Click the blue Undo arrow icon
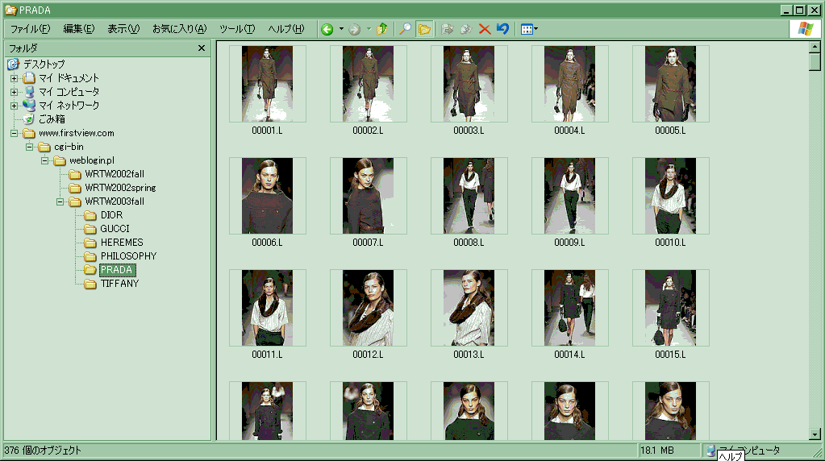 (502, 29)
